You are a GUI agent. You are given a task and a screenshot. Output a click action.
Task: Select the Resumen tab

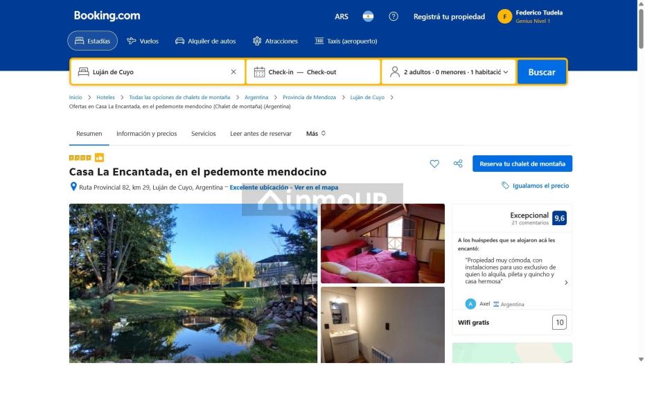(89, 134)
